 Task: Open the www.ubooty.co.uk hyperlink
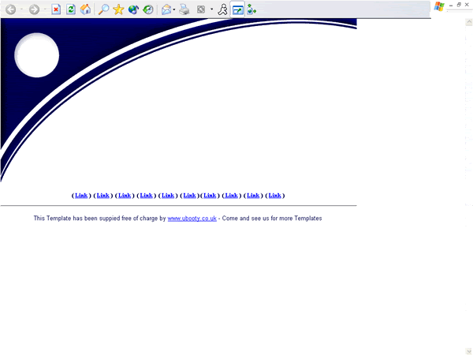(192, 219)
